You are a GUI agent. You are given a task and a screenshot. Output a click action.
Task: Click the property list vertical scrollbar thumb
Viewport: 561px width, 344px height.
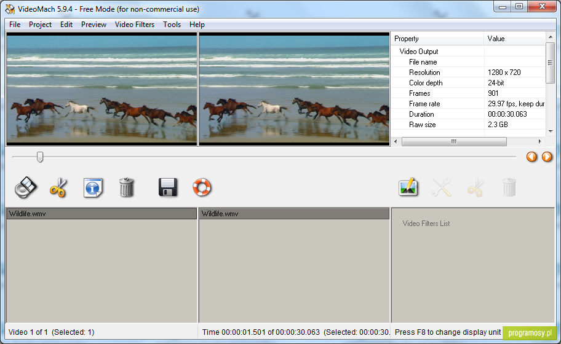point(550,63)
